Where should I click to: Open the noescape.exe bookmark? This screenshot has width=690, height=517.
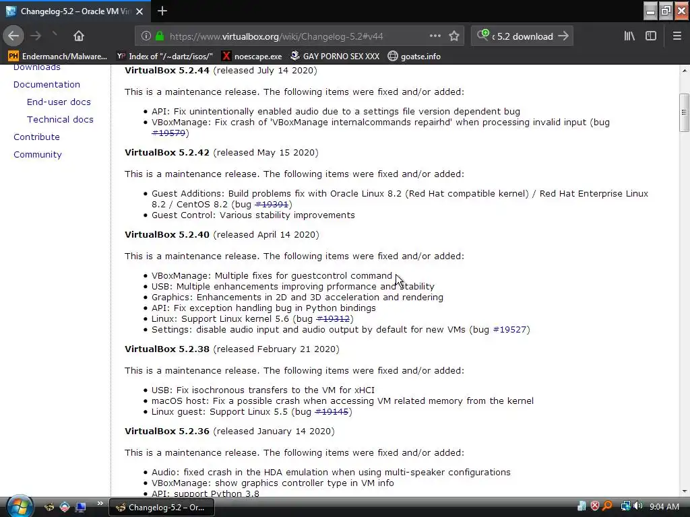[x=252, y=57]
